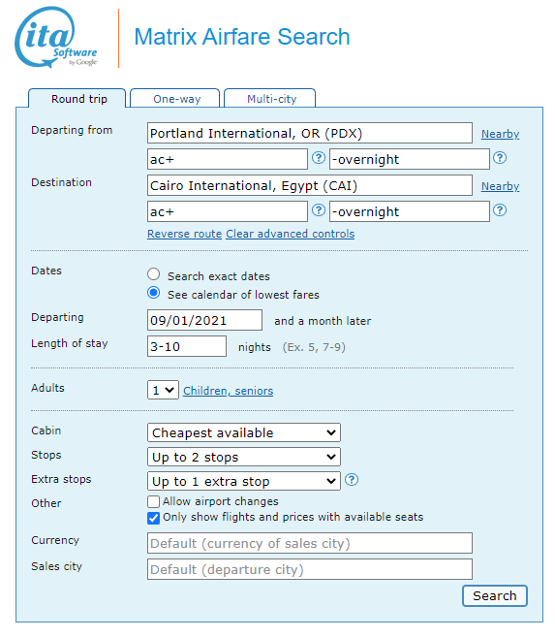Expand the Cabin dropdown
Image resolution: width=555 pixels, height=638 pixels.
click(x=243, y=432)
